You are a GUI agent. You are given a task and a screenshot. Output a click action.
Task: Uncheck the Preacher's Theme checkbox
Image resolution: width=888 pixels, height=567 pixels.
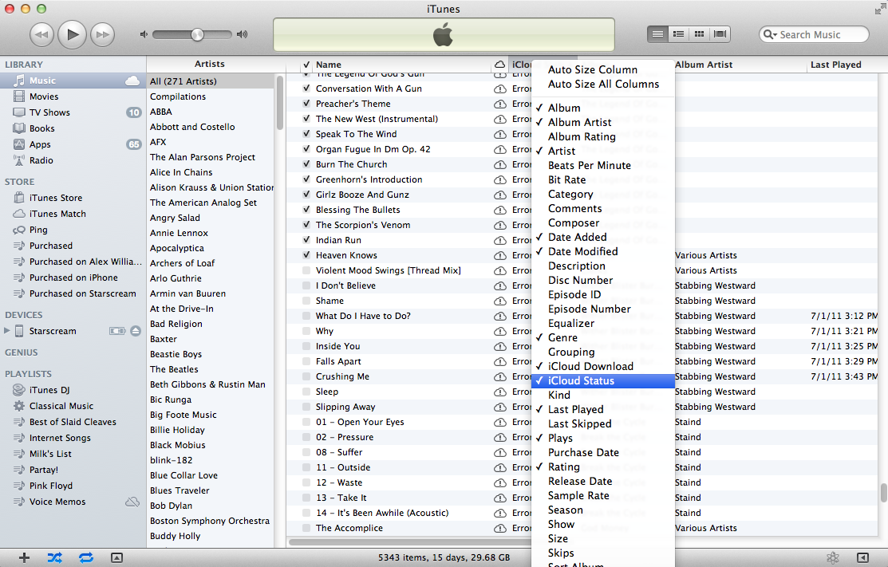306,104
